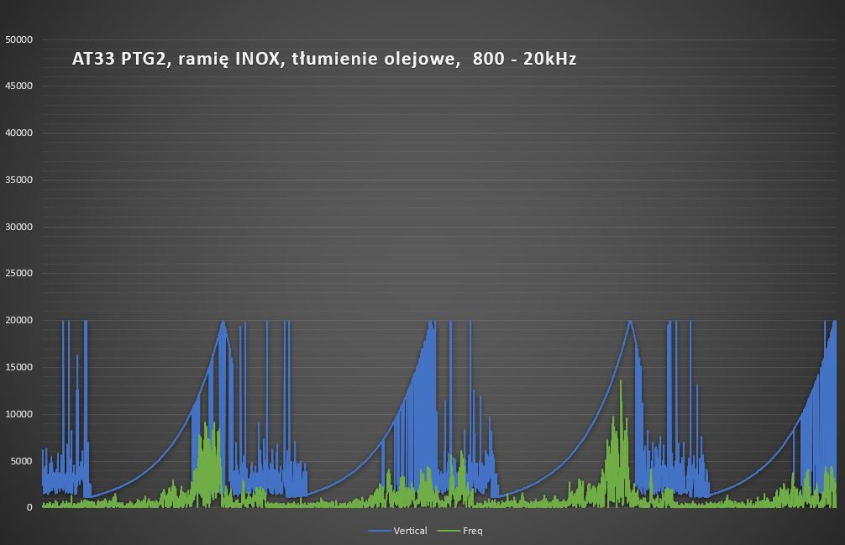The width and height of the screenshot is (845, 545).
Task: Click the blue Vertical legend line marker
Action: pyautogui.click(x=380, y=531)
